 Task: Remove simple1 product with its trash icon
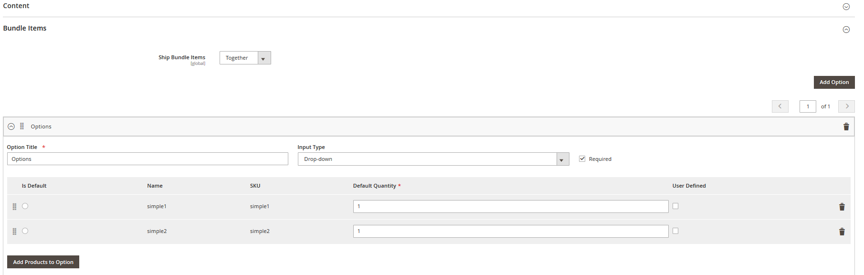842,207
